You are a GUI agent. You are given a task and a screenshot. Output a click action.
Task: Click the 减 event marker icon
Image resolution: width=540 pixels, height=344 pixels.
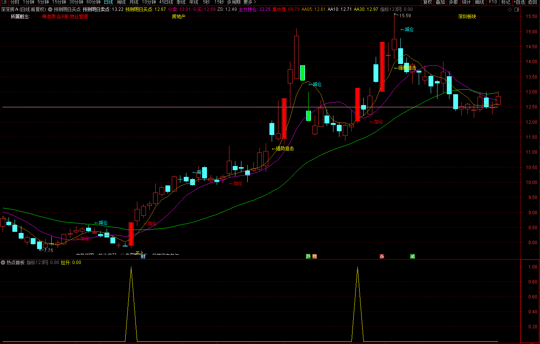click(x=412, y=256)
